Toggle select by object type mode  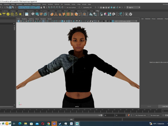tap(10, 7)
